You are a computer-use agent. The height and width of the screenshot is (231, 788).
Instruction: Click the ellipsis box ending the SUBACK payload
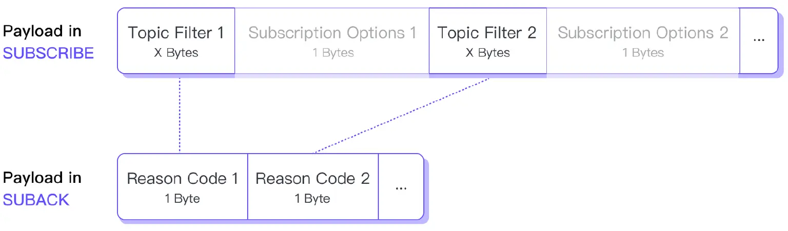[401, 186]
